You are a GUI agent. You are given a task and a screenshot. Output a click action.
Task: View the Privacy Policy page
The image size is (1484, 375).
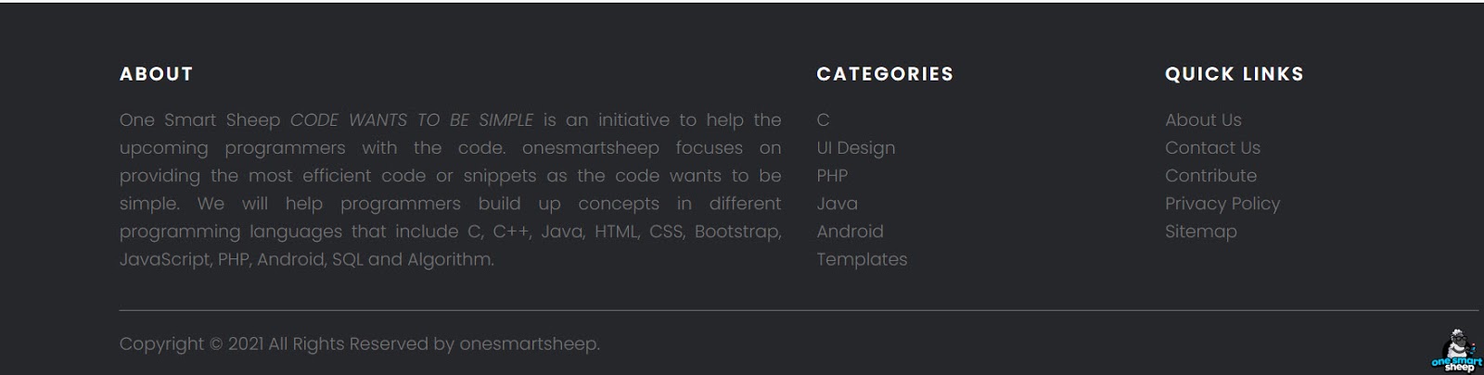point(1222,204)
